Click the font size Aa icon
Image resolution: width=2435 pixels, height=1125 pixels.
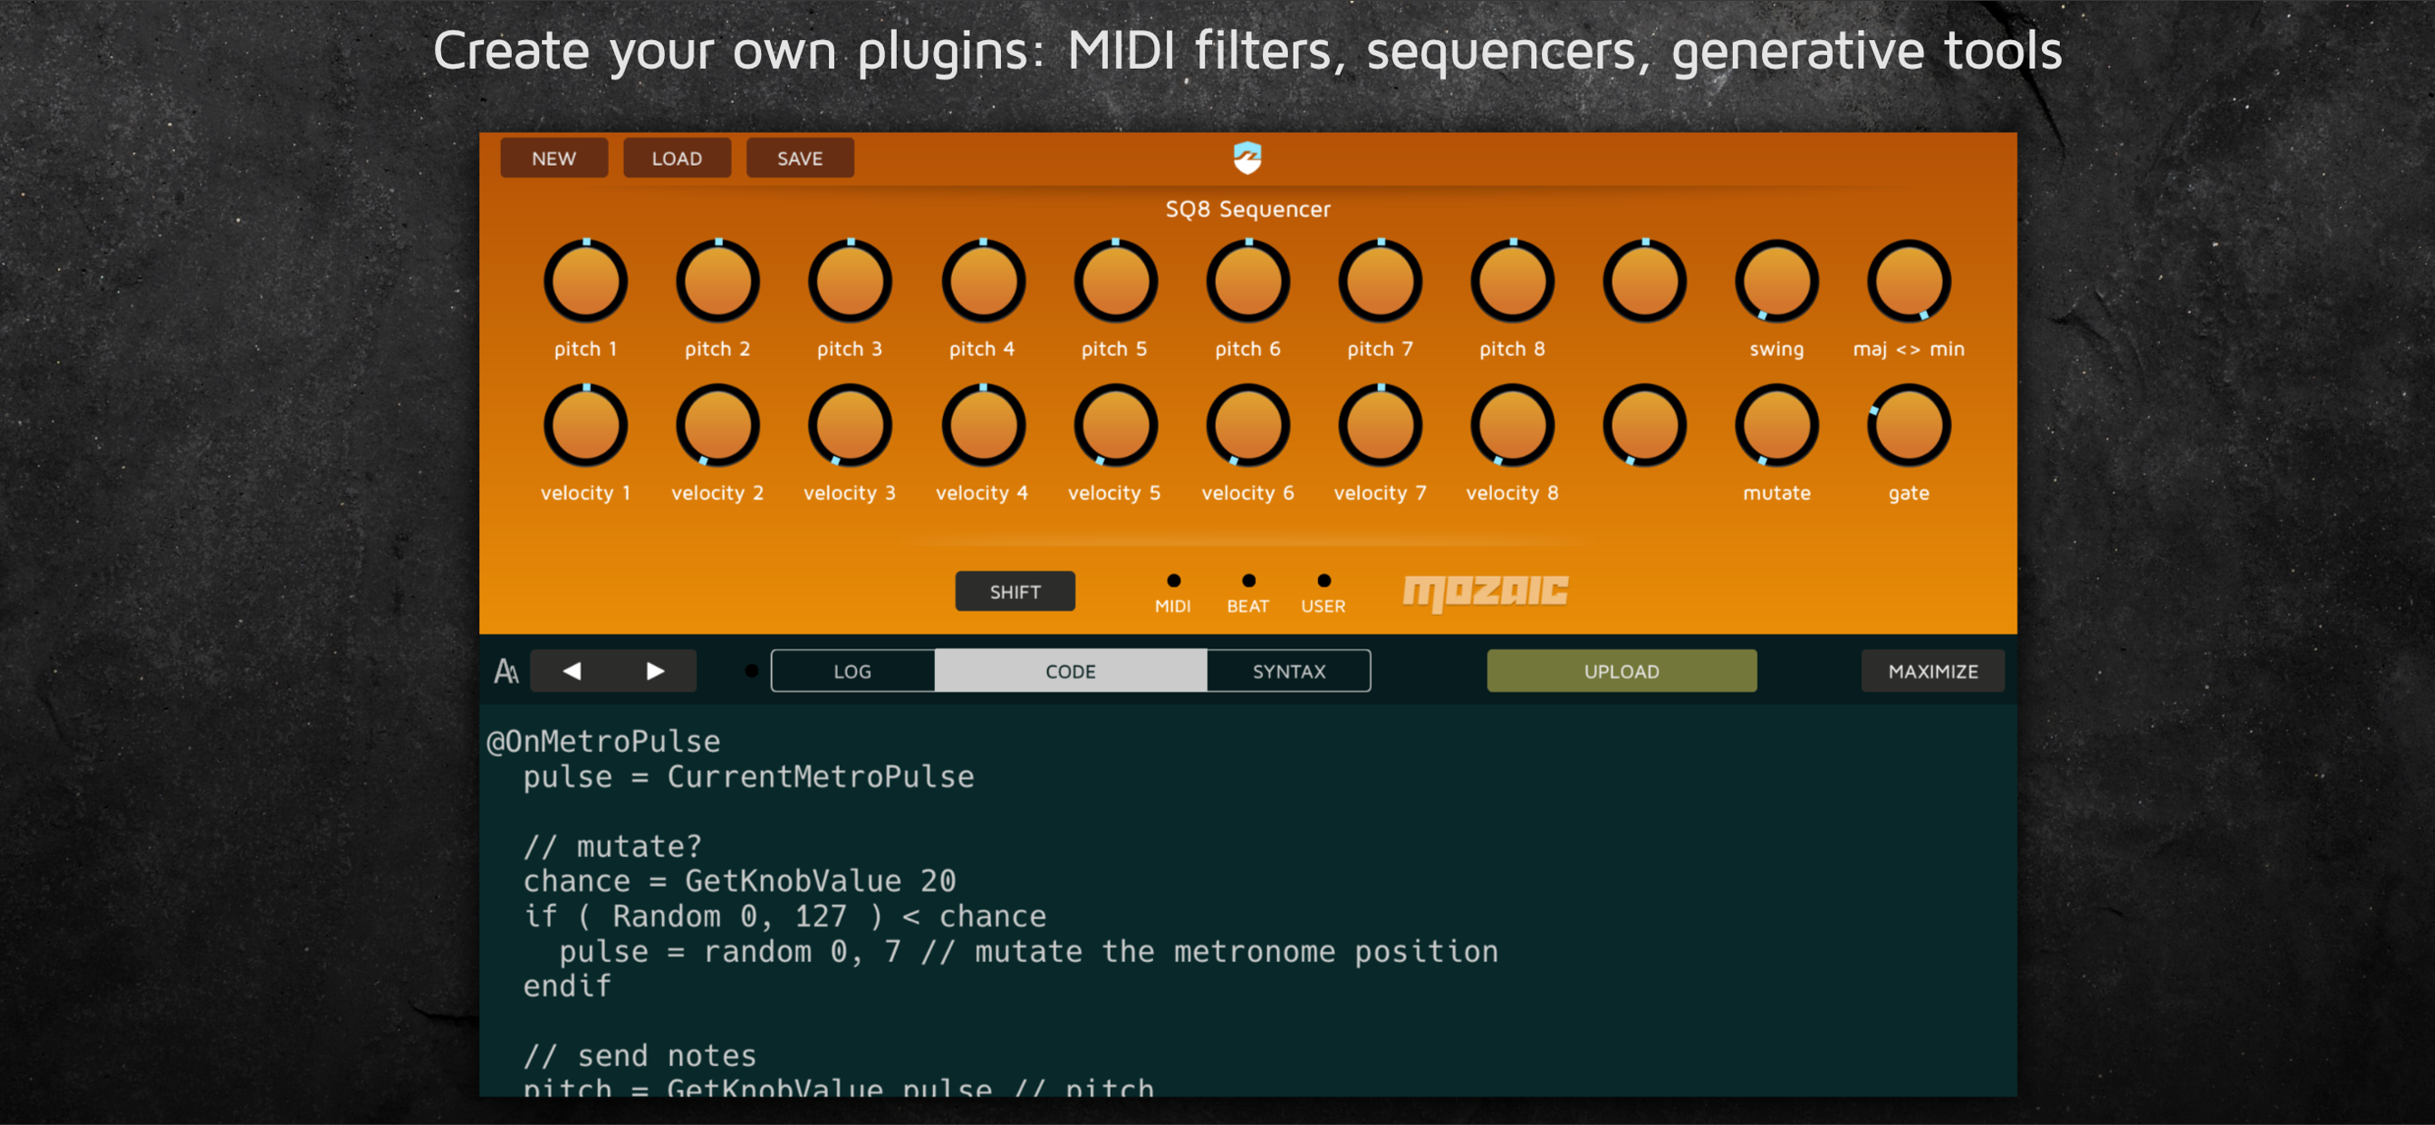point(505,671)
